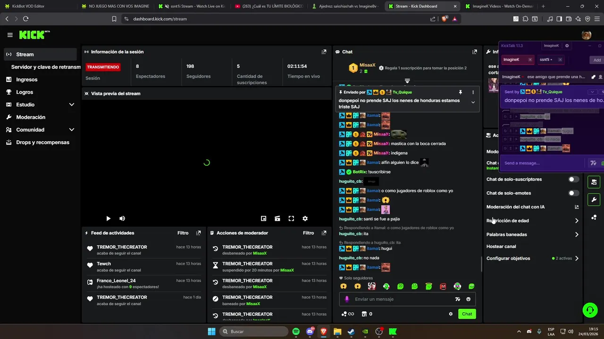Pop out the Acciones de moderador panel
This screenshot has width=604, height=339.
pyautogui.click(x=324, y=233)
